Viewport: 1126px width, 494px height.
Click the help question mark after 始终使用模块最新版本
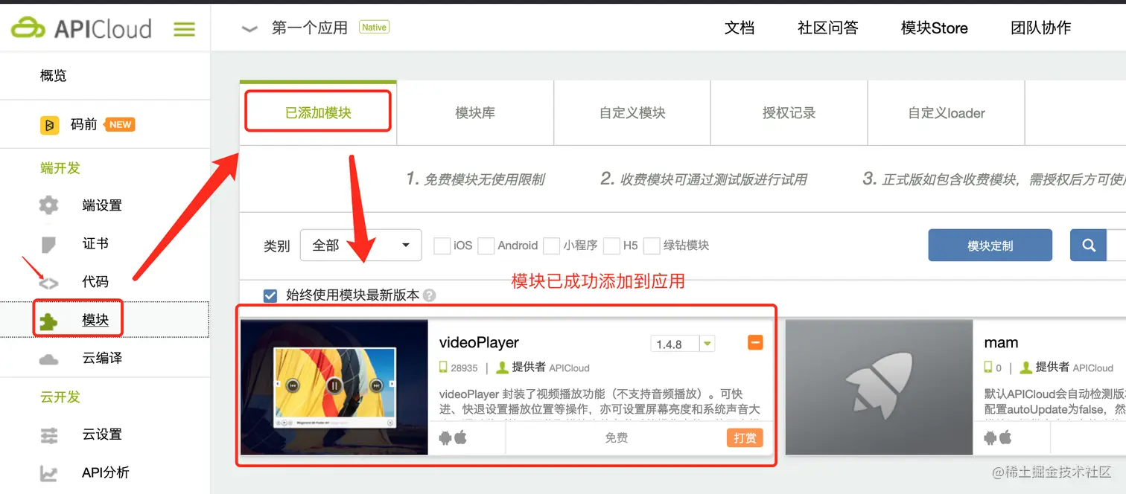click(x=429, y=295)
